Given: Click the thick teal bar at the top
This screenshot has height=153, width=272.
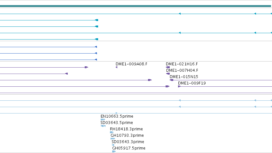Looking at the screenshot, I should tap(136, 6).
